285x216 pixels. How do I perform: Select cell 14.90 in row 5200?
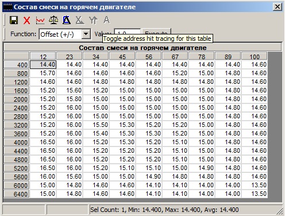(x=202, y=168)
